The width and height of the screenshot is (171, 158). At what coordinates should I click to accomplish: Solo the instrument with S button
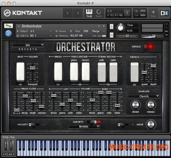point(111,27)
